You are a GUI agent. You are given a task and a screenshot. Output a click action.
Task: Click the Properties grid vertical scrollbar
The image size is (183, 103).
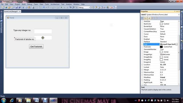pyautogui.click(x=179, y=53)
